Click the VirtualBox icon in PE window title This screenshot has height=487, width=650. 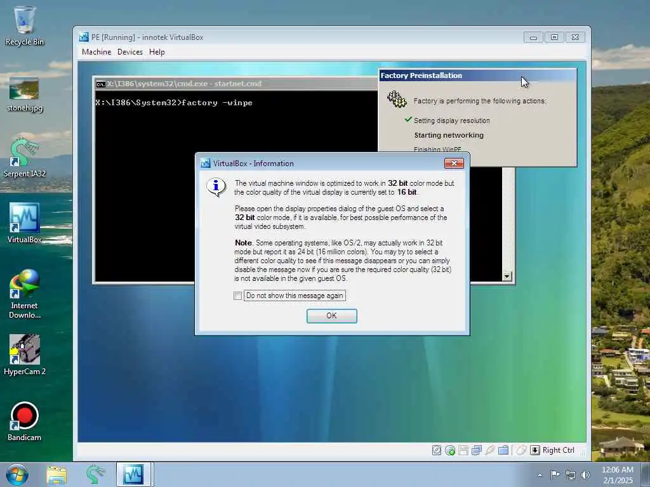click(x=84, y=37)
